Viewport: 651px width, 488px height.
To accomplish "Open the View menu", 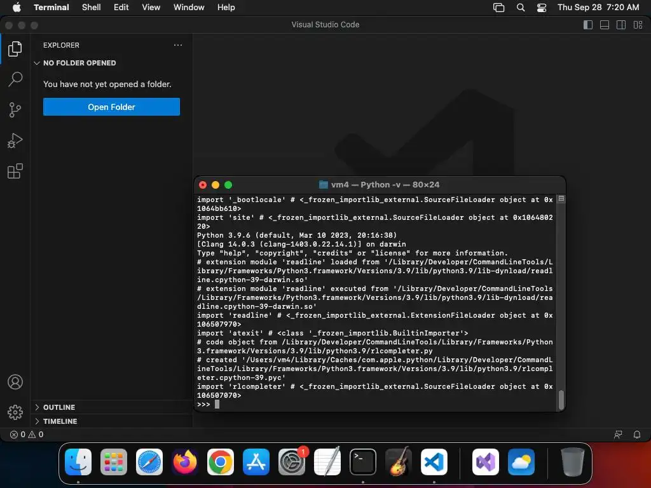I will coord(151,7).
